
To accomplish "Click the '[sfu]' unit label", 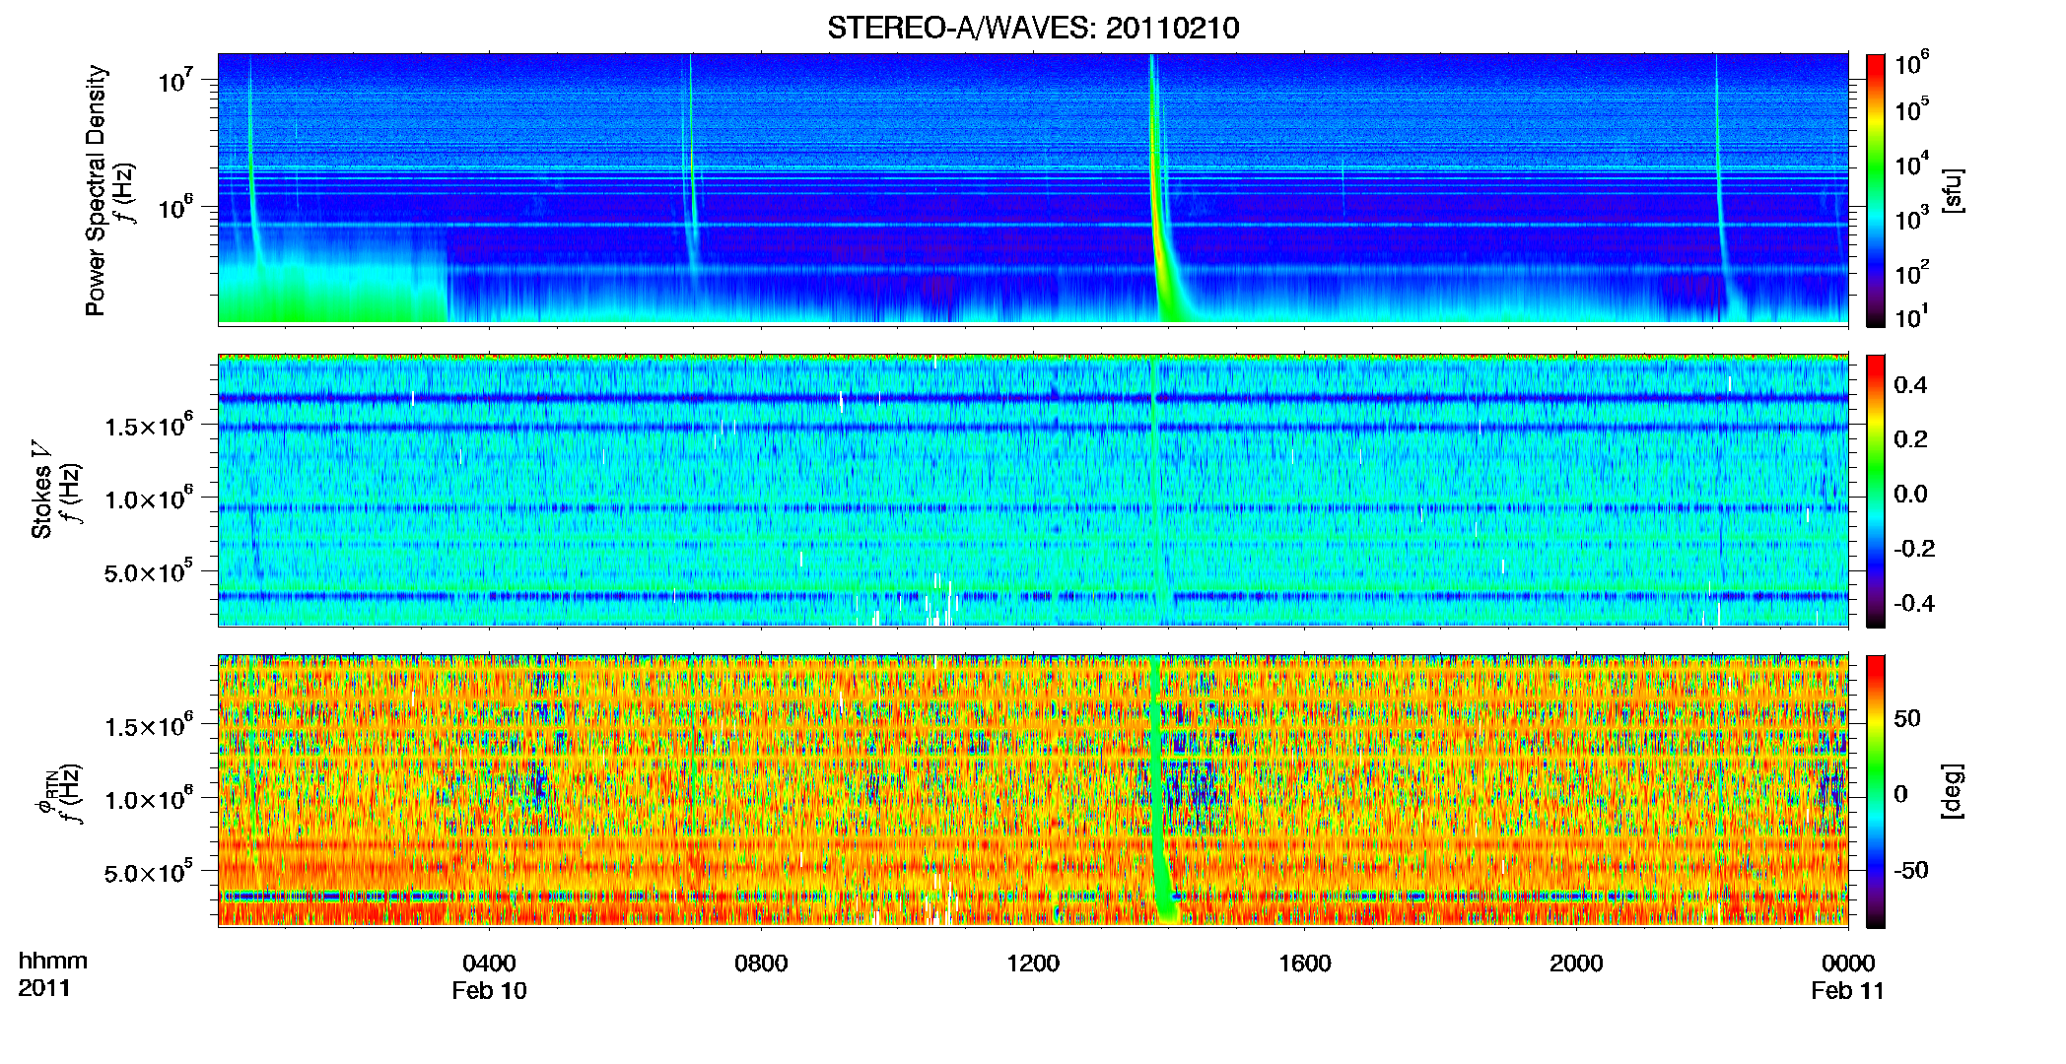I will click(1953, 190).
